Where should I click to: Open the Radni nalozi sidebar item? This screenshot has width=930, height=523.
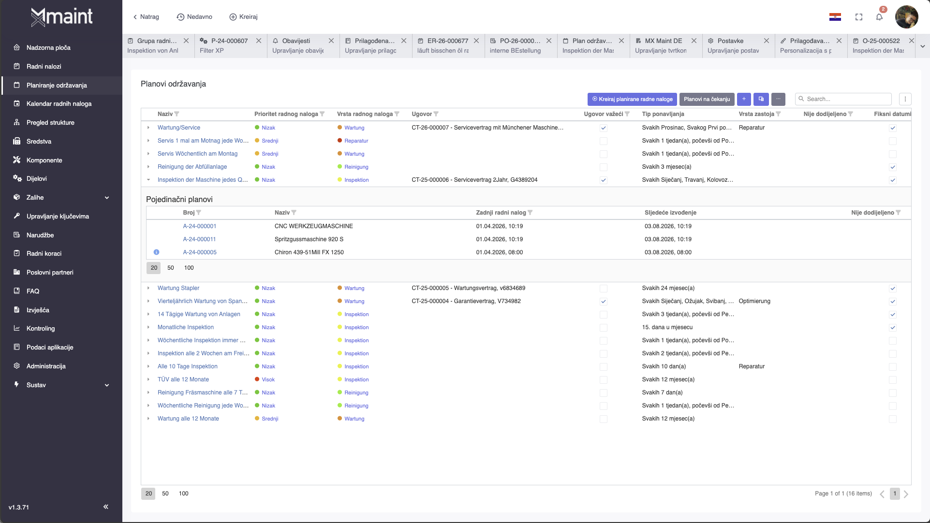44,66
